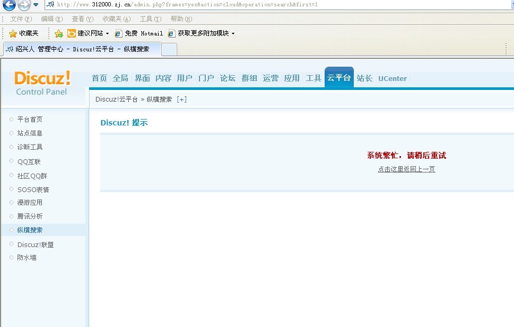514x327 pixels.
Task: Open the recent pages dropdown arrow
Action: [x=36, y=5]
